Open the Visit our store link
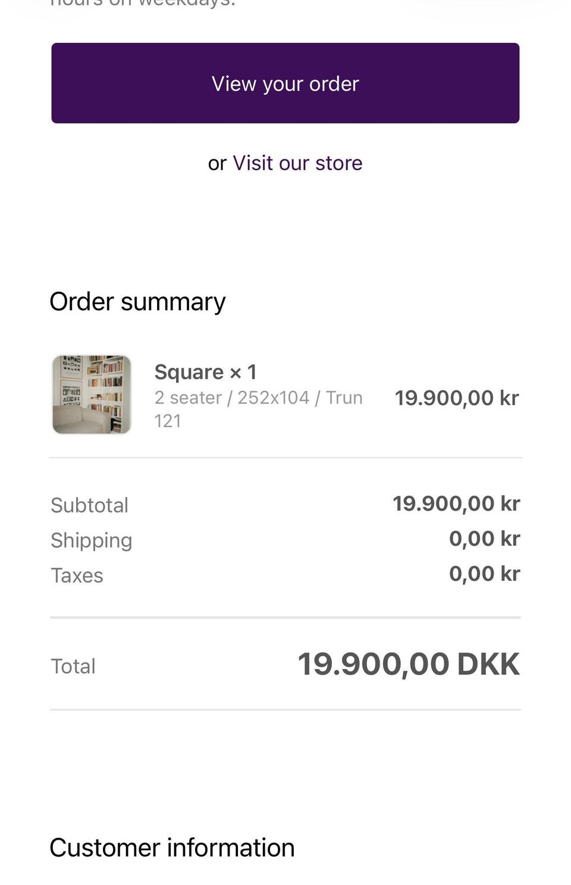 coord(297,163)
